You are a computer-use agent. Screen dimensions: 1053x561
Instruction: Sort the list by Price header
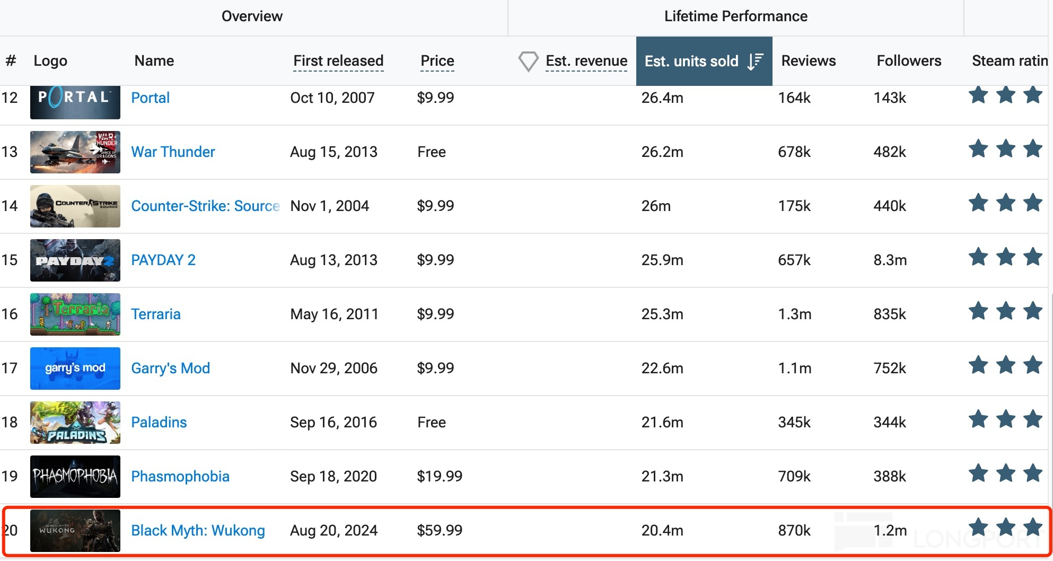[x=437, y=61]
